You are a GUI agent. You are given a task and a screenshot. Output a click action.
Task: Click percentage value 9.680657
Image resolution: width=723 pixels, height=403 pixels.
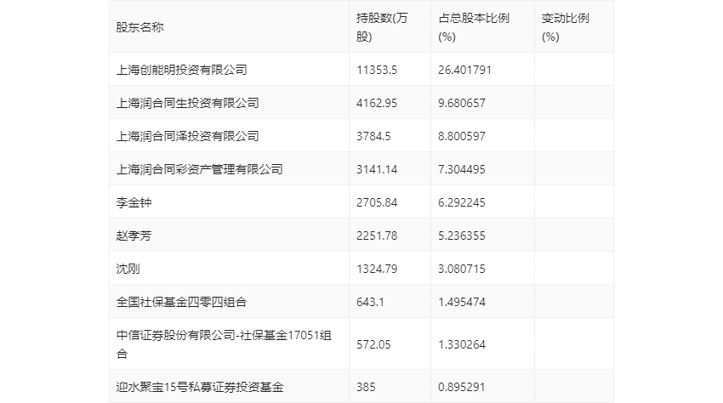click(x=462, y=103)
